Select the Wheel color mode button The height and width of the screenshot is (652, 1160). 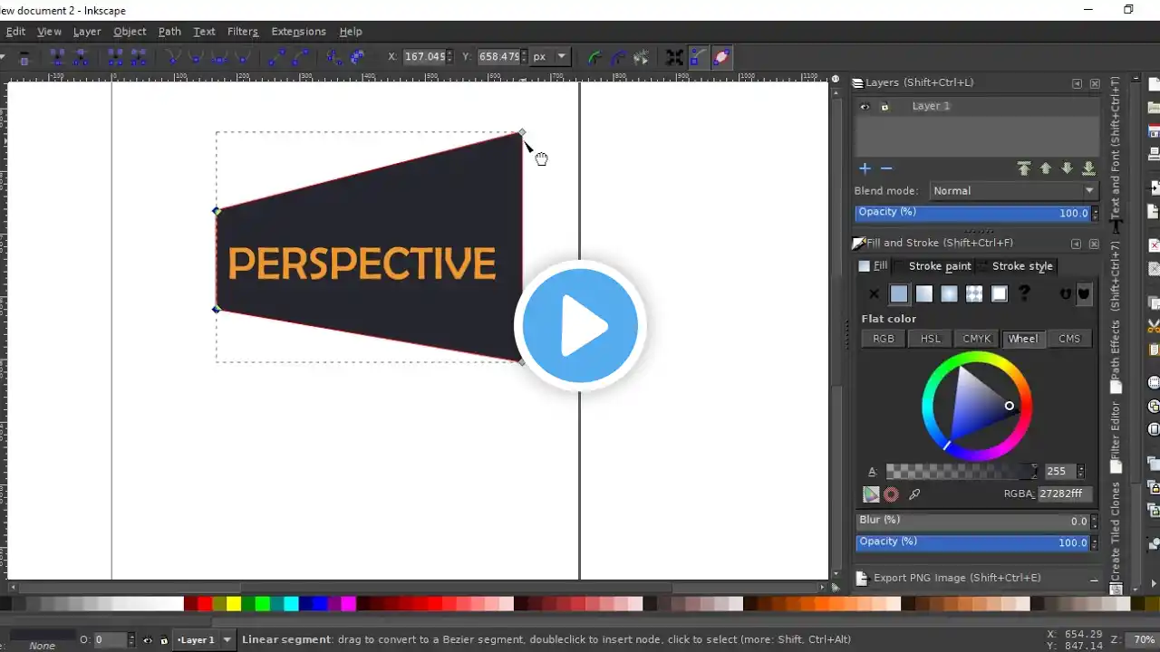coord(1023,339)
